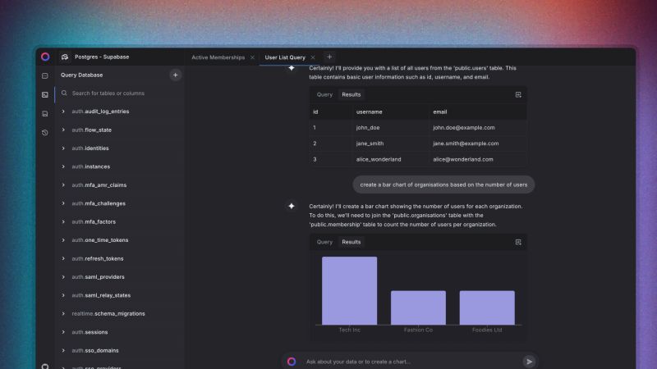This screenshot has height=369, width=657.
Task: Click export icon on users table result
Action: click(518, 94)
